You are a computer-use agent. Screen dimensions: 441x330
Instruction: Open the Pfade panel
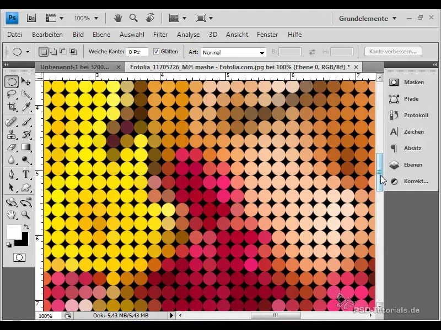410,99
